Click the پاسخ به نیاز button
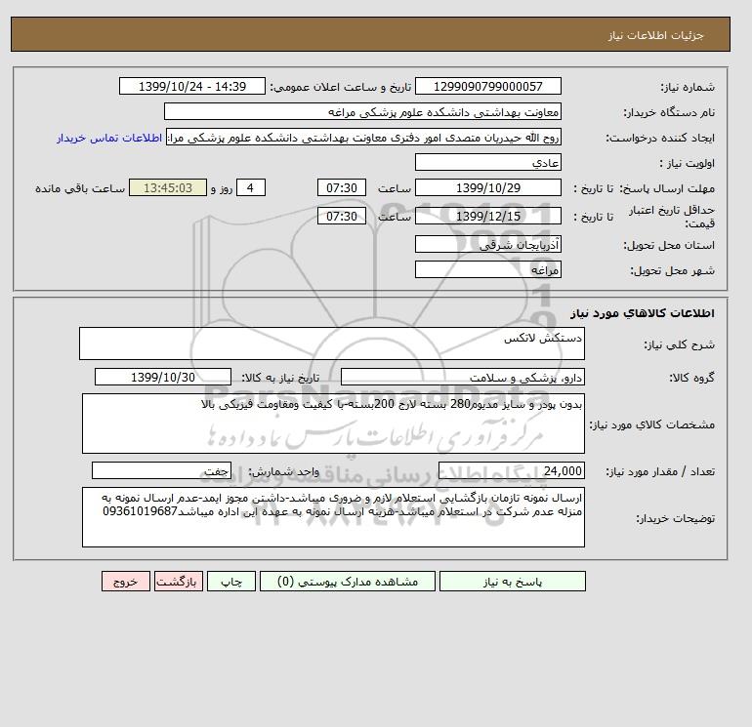Image resolution: width=752 pixels, height=727 pixels. pos(512,581)
